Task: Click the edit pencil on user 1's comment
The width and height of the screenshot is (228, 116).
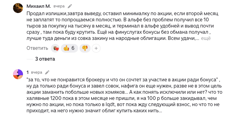Action: tap(47, 72)
